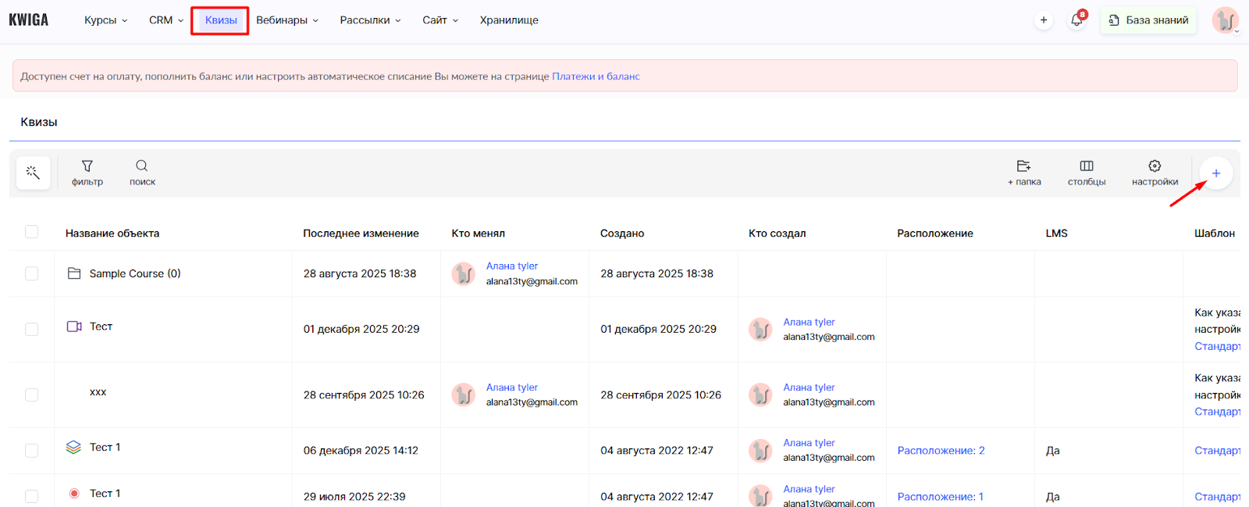Toggle the select-all checkbox in table header
Image resolution: width=1249 pixels, height=507 pixels.
click(x=32, y=232)
